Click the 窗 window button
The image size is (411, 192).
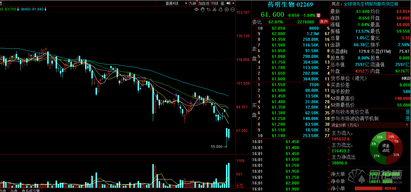point(222,3)
